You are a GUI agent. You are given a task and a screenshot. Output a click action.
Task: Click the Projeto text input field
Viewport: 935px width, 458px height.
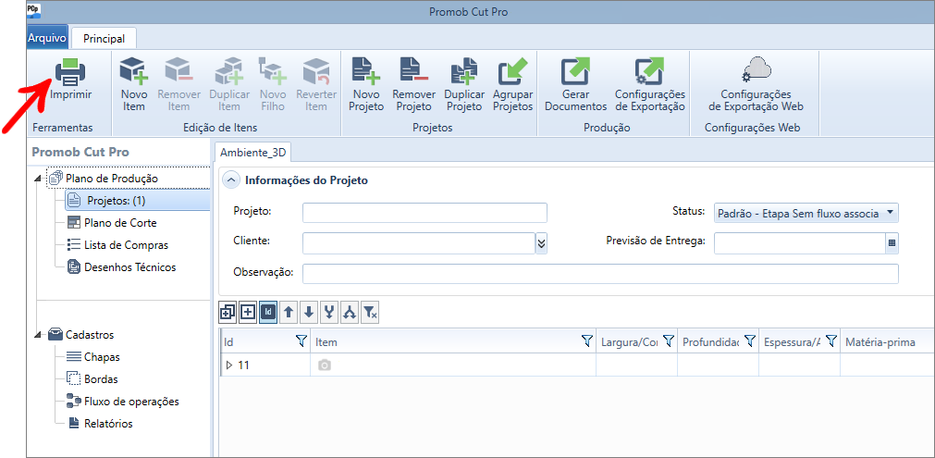(424, 213)
